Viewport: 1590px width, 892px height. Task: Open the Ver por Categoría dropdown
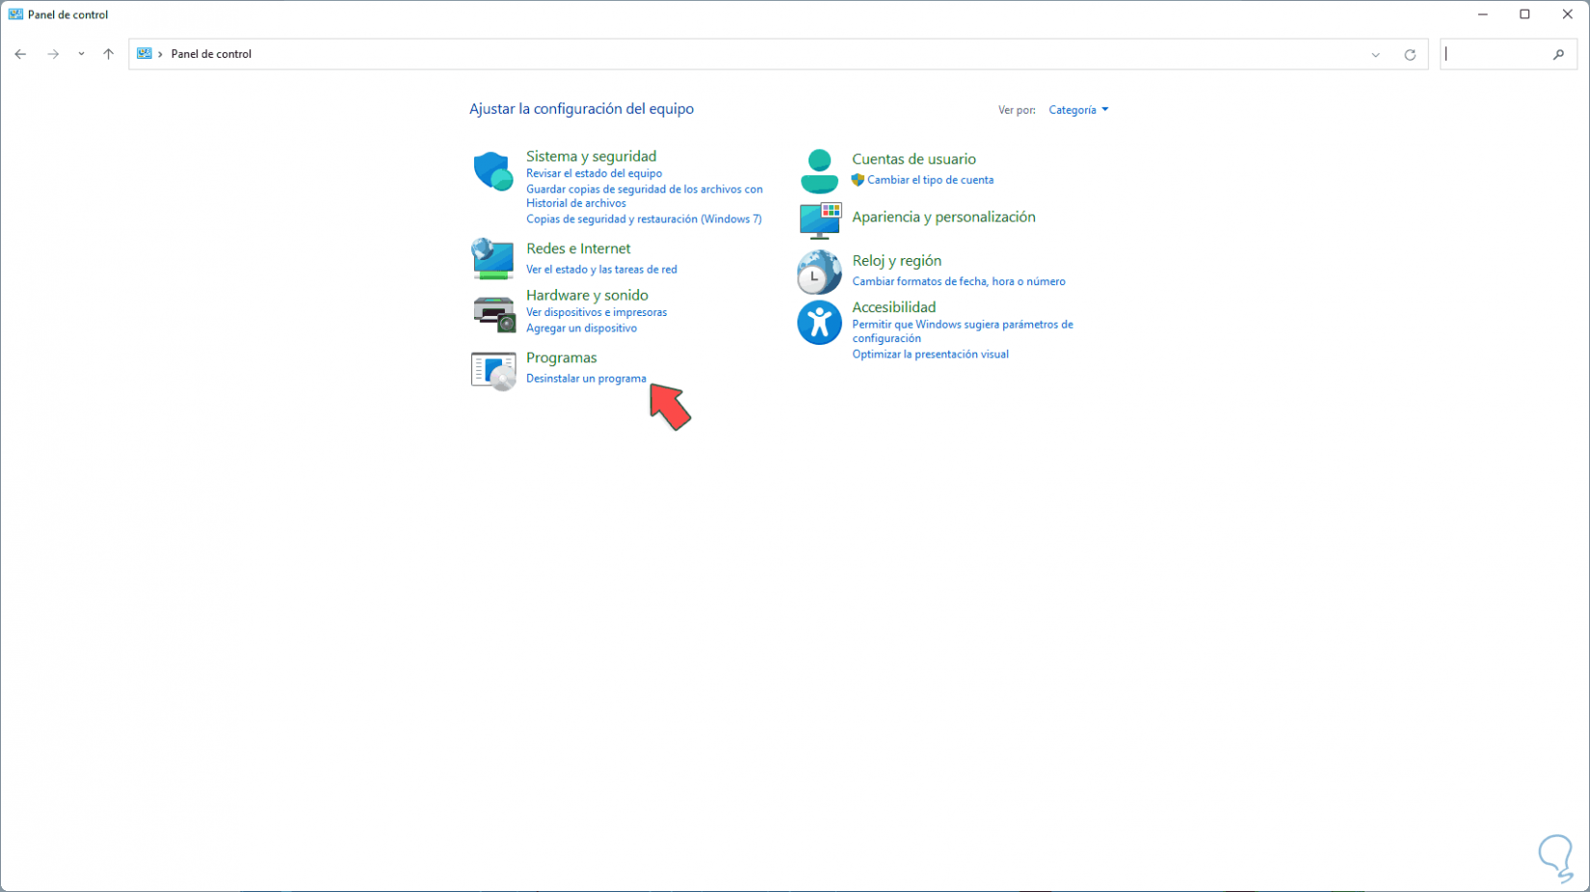(1078, 110)
